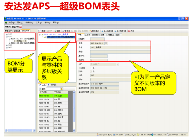Click the database azdb_dev_aps status icon
The height and width of the screenshot is (139, 190).
125,135
